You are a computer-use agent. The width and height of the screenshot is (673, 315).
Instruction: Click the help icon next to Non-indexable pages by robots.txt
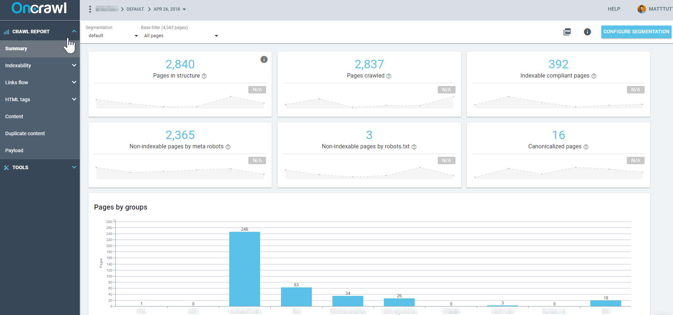414,147
